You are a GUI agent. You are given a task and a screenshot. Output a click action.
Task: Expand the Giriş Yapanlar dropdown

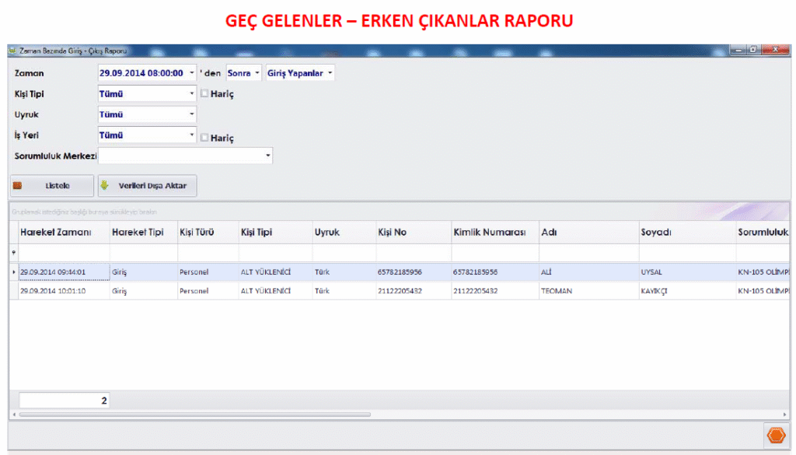coord(330,73)
